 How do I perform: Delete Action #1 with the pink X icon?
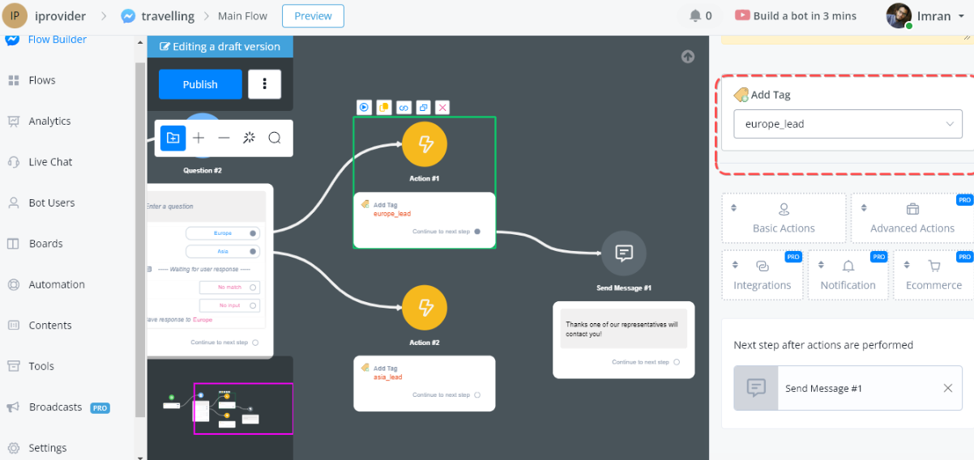[442, 107]
